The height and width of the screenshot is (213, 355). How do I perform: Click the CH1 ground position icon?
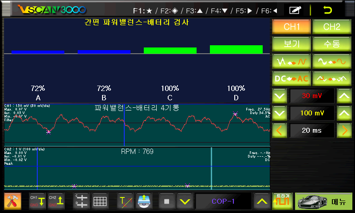coord(37,201)
